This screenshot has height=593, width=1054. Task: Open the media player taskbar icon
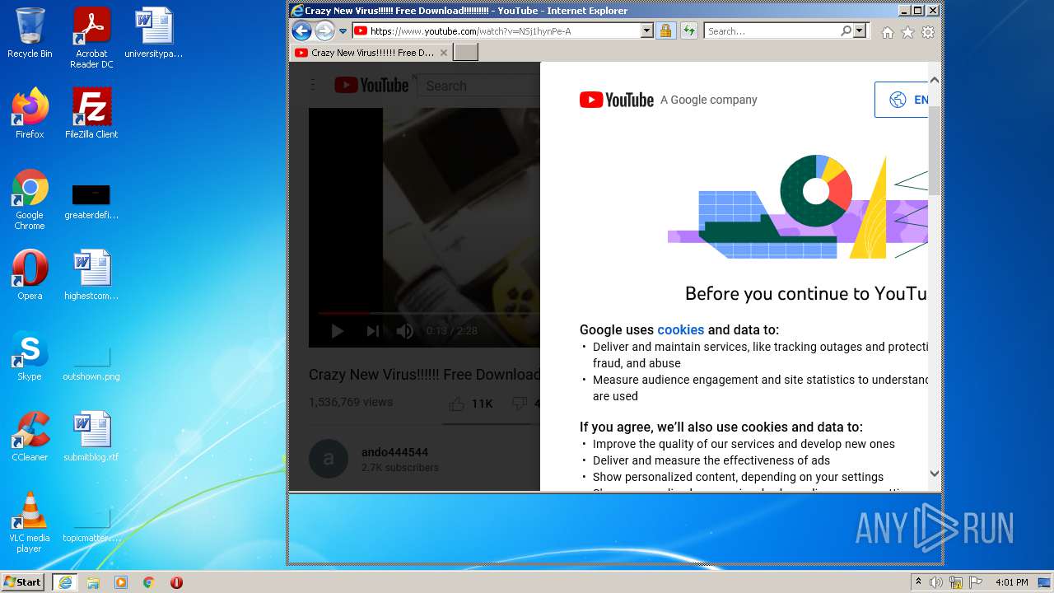tap(121, 582)
